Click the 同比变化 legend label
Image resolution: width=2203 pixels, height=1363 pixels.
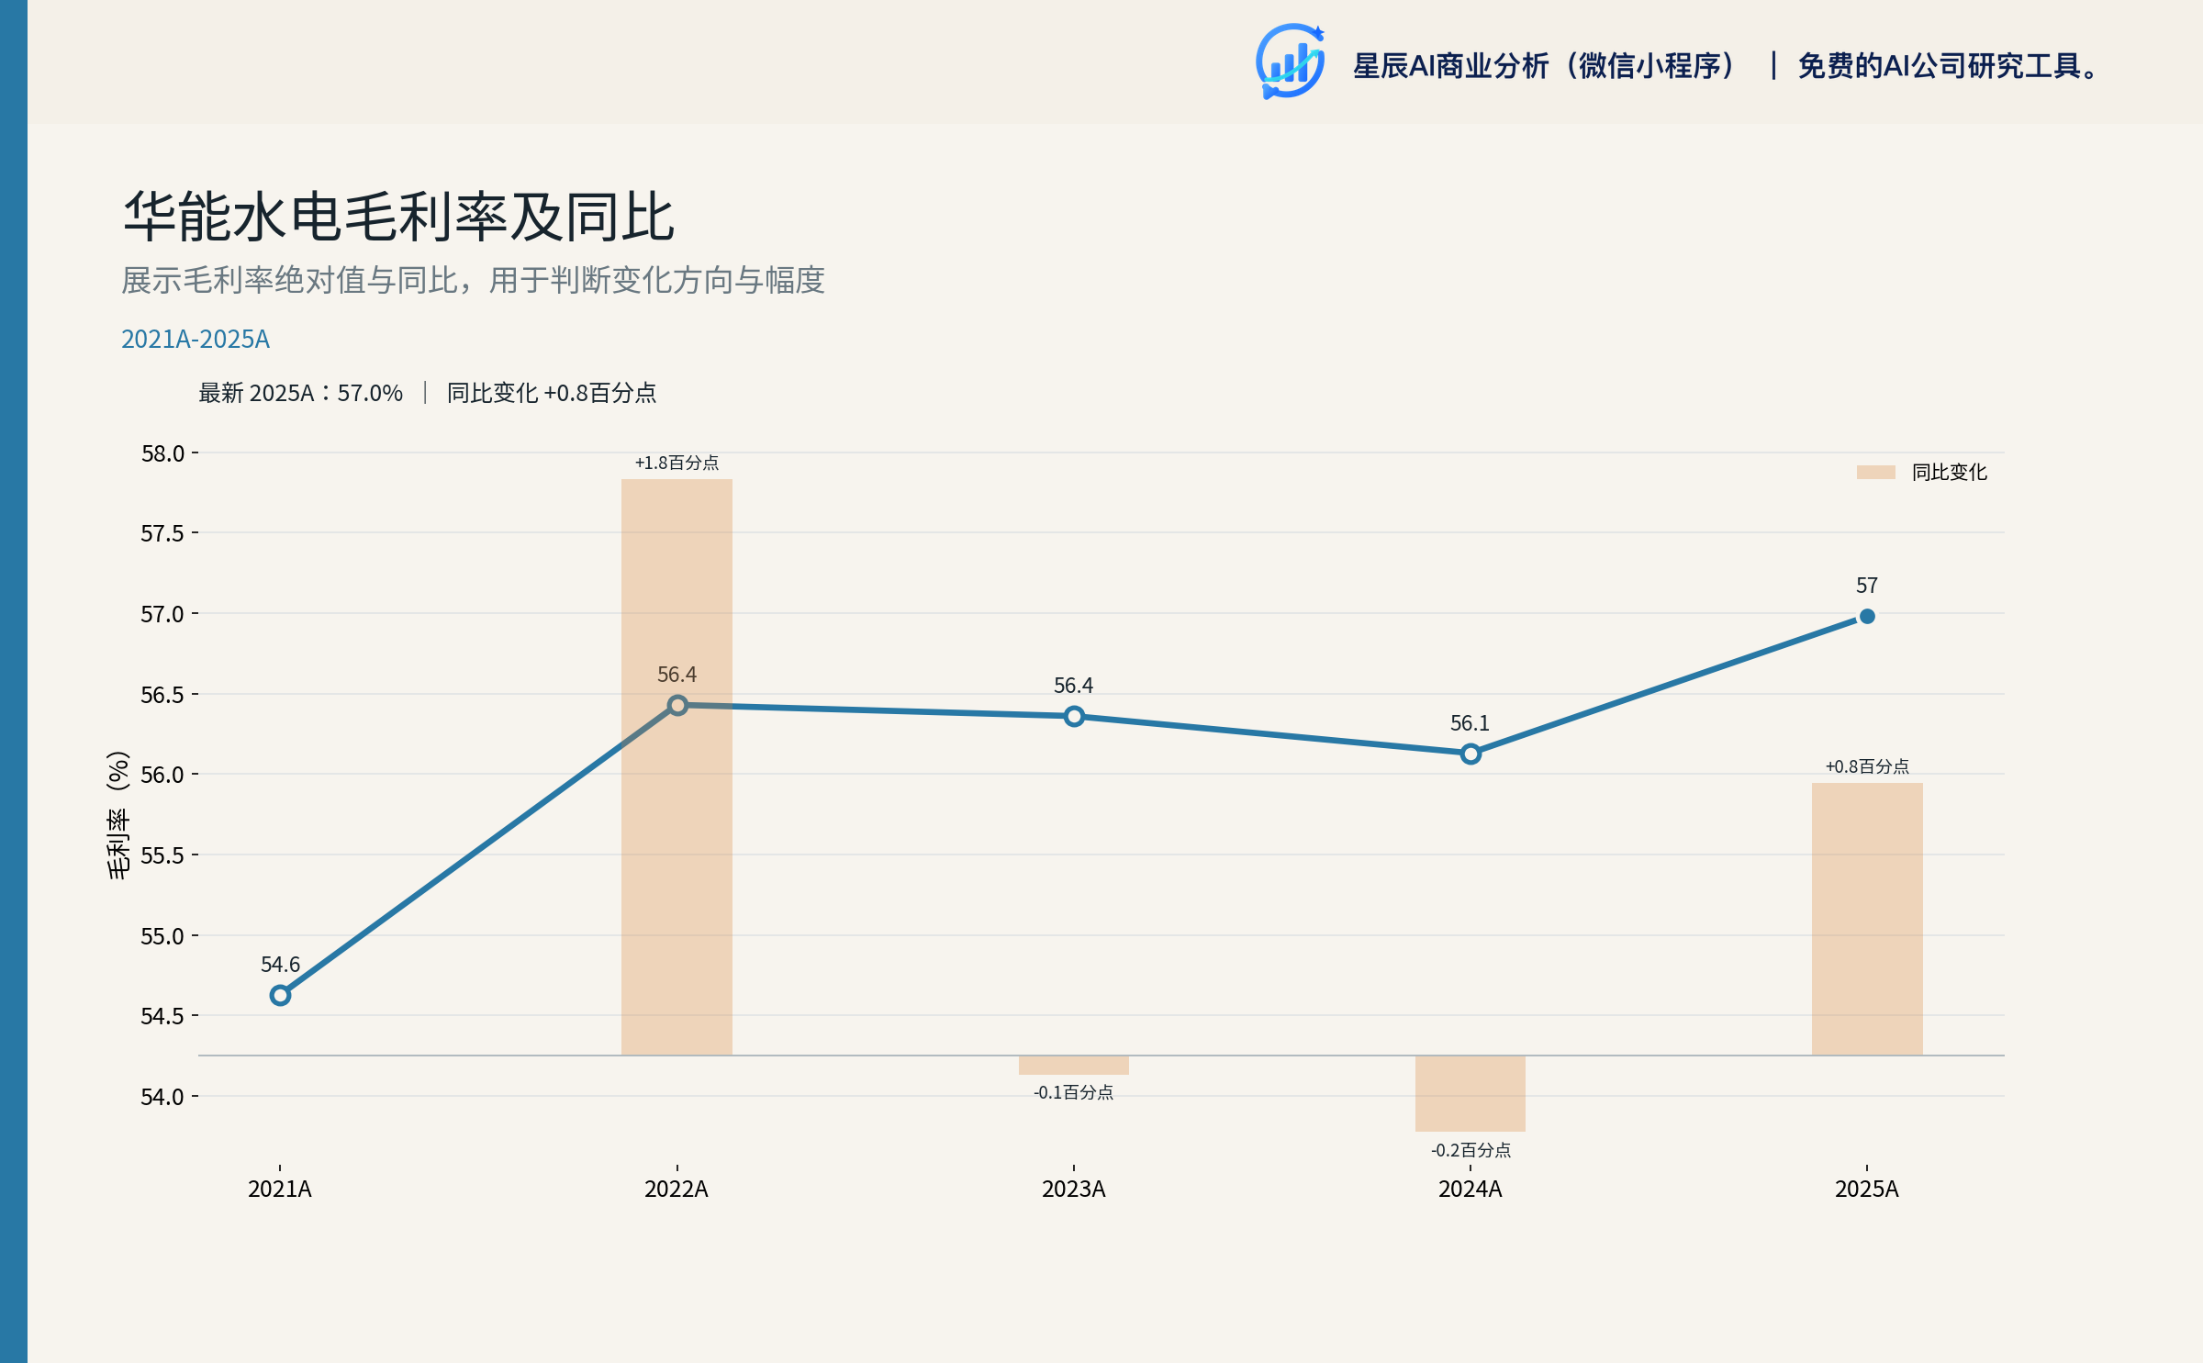tap(1950, 472)
